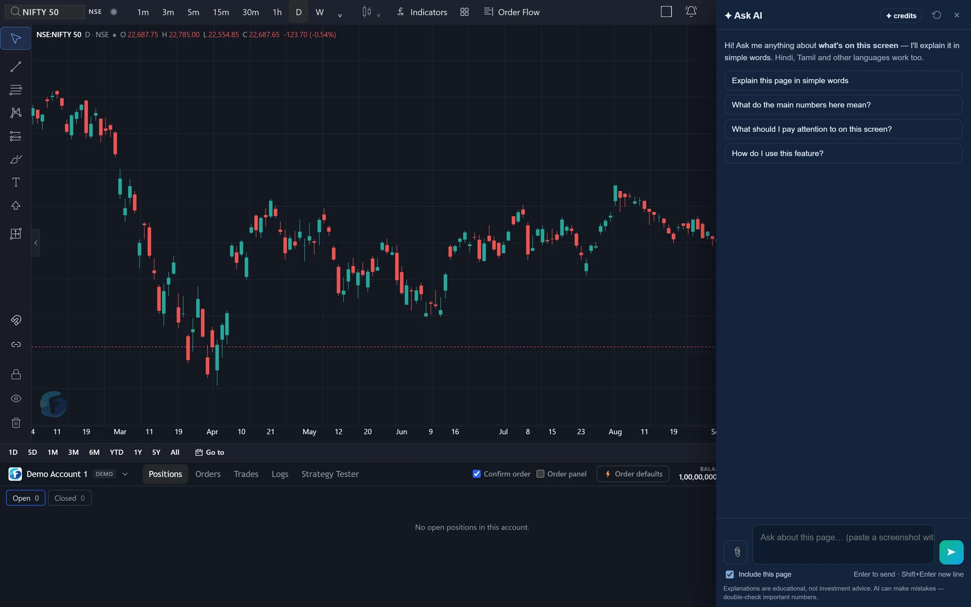Viewport: 971px width, 607px height.
Task: Switch to the Trades tab
Action: 246,474
